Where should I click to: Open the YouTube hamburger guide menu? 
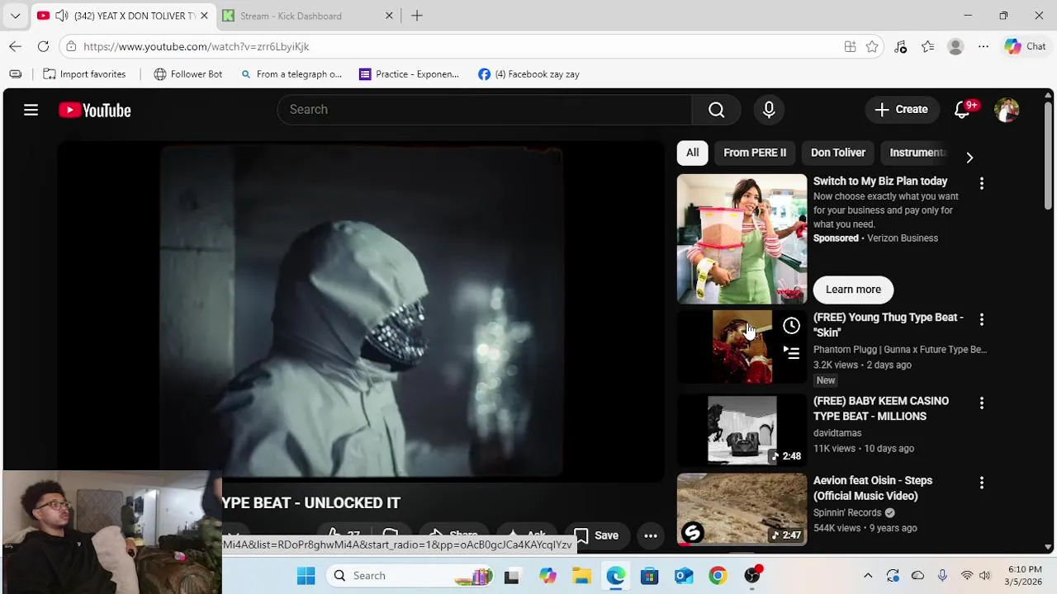pyautogui.click(x=31, y=110)
